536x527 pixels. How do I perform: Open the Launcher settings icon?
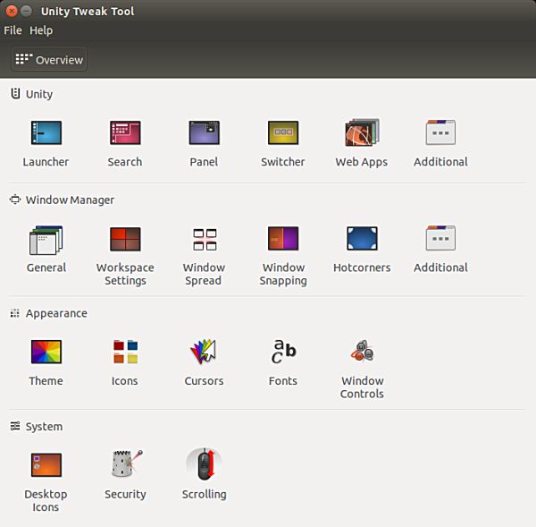point(46,132)
